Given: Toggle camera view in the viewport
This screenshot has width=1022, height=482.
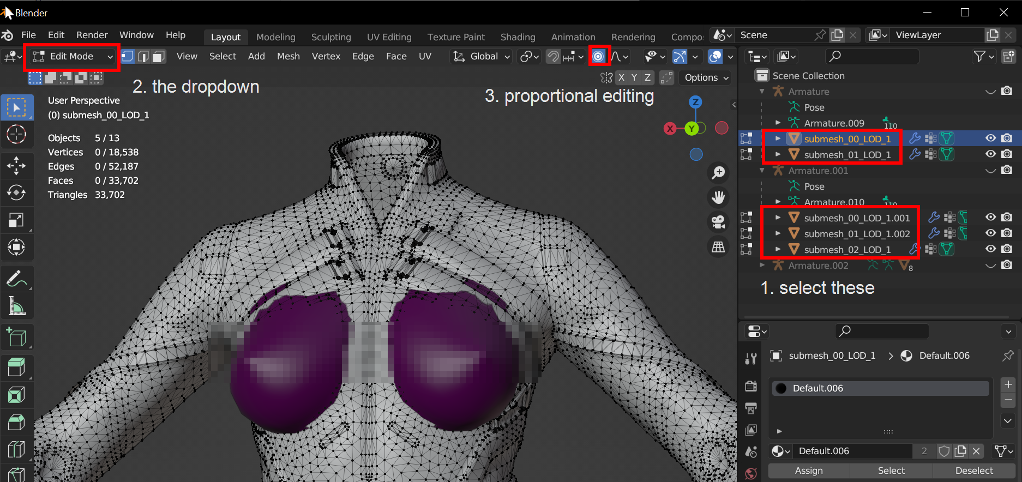Looking at the screenshot, I should (718, 222).
